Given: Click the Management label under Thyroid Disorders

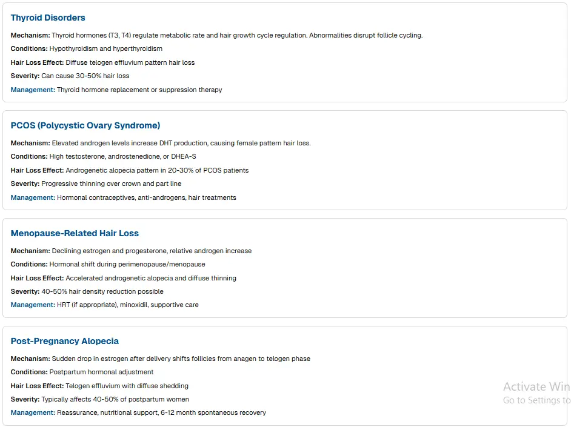Looking at the screenshot, I should (x=33, y=90).
